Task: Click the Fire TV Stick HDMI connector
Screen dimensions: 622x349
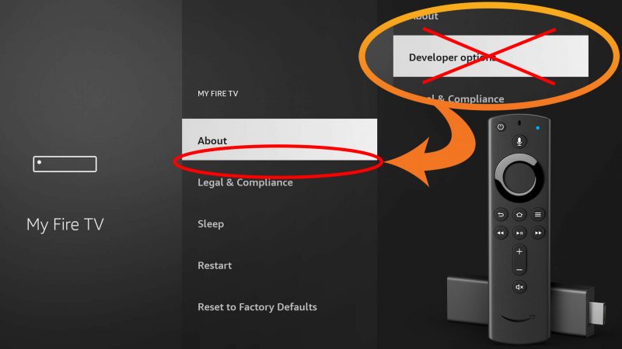Action: point(597,313)
